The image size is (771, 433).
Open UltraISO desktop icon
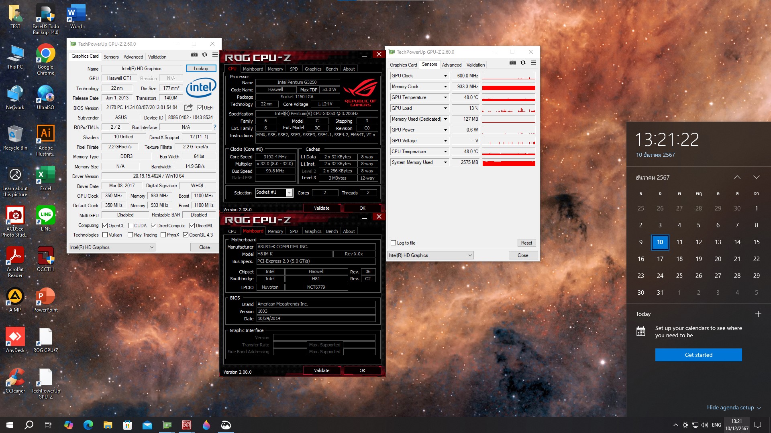click(45, 97)
